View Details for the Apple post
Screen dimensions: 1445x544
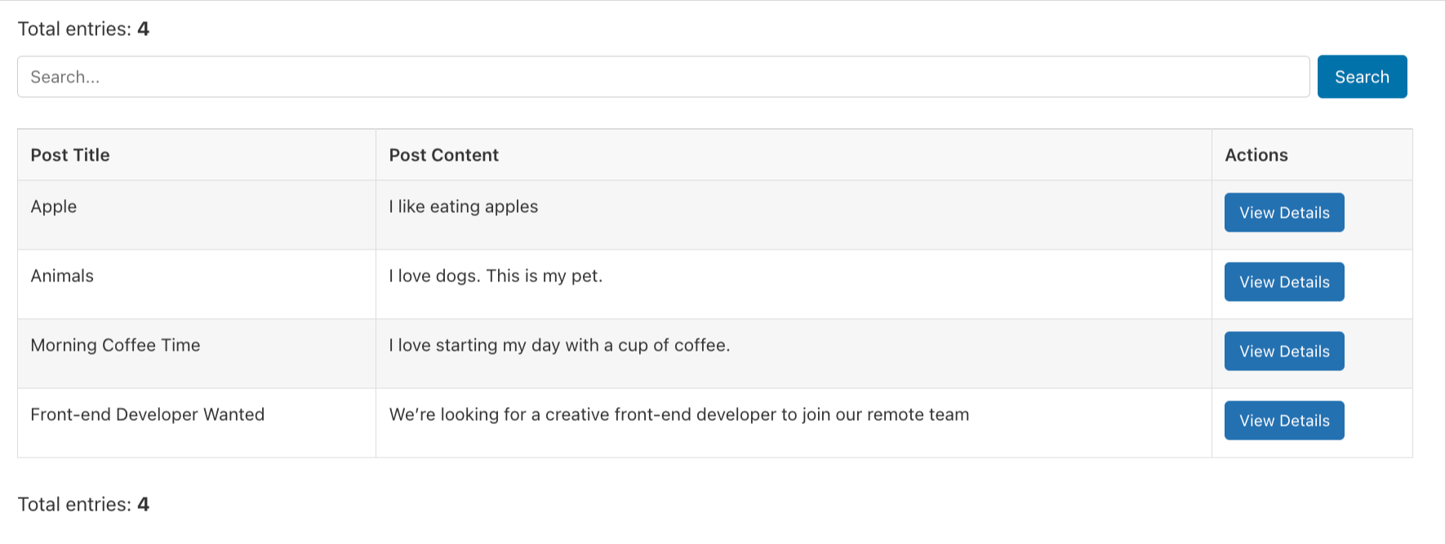pyautogui.click(x=1284, y=212)
